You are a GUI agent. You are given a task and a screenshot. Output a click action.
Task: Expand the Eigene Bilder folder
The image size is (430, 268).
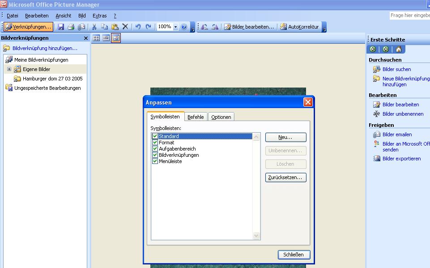pyautogui.click(x=9, y=69)
